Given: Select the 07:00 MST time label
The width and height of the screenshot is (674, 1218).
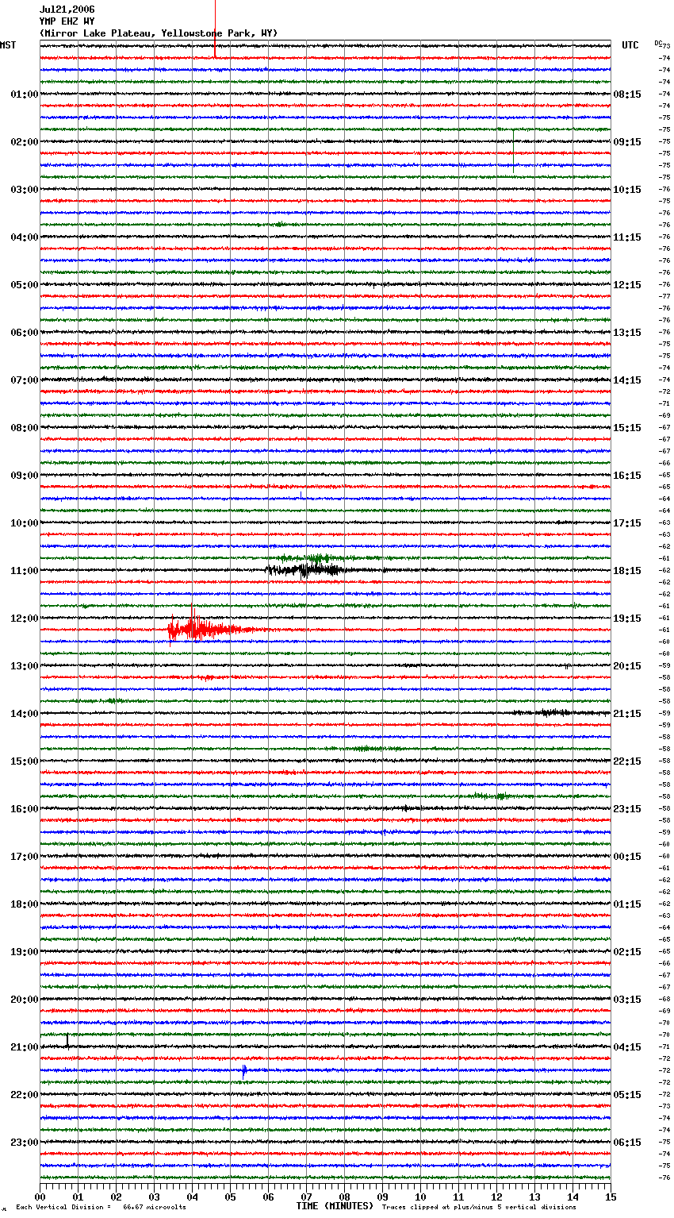Looking at the screenshot, I should (x=25, y=380).
